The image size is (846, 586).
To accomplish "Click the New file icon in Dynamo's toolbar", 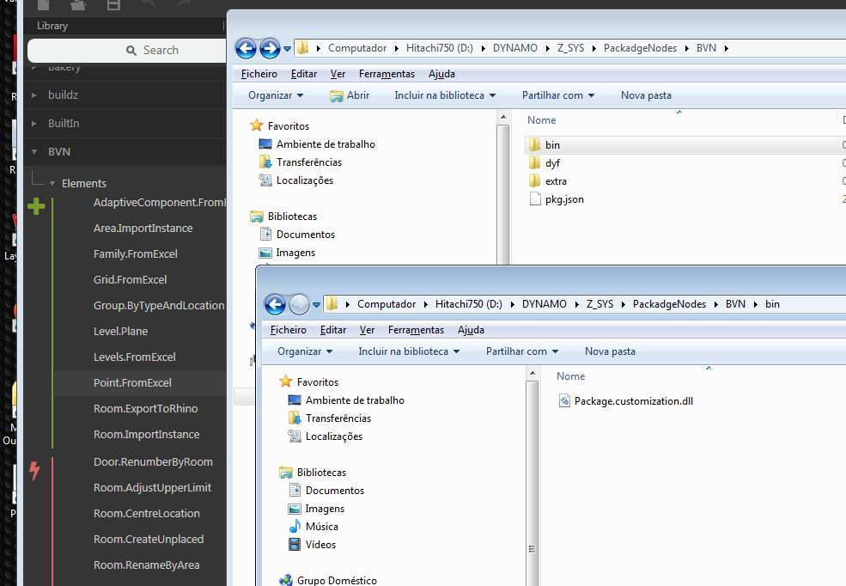I will (43, 5).
